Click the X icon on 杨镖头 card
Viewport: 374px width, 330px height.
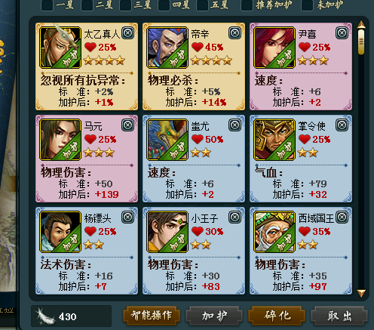(x=127, y=217)
